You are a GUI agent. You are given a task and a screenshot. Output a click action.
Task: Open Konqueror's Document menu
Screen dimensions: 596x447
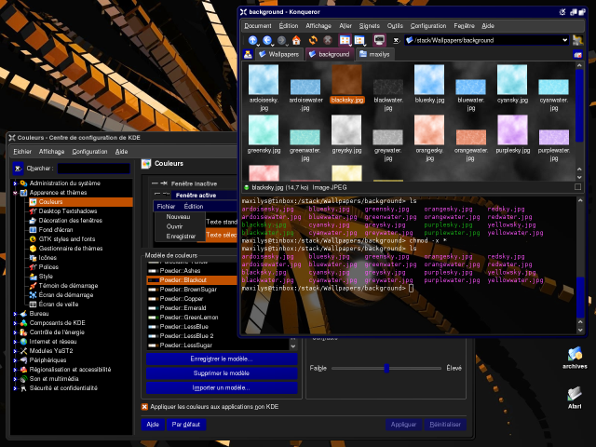point(258,26)
